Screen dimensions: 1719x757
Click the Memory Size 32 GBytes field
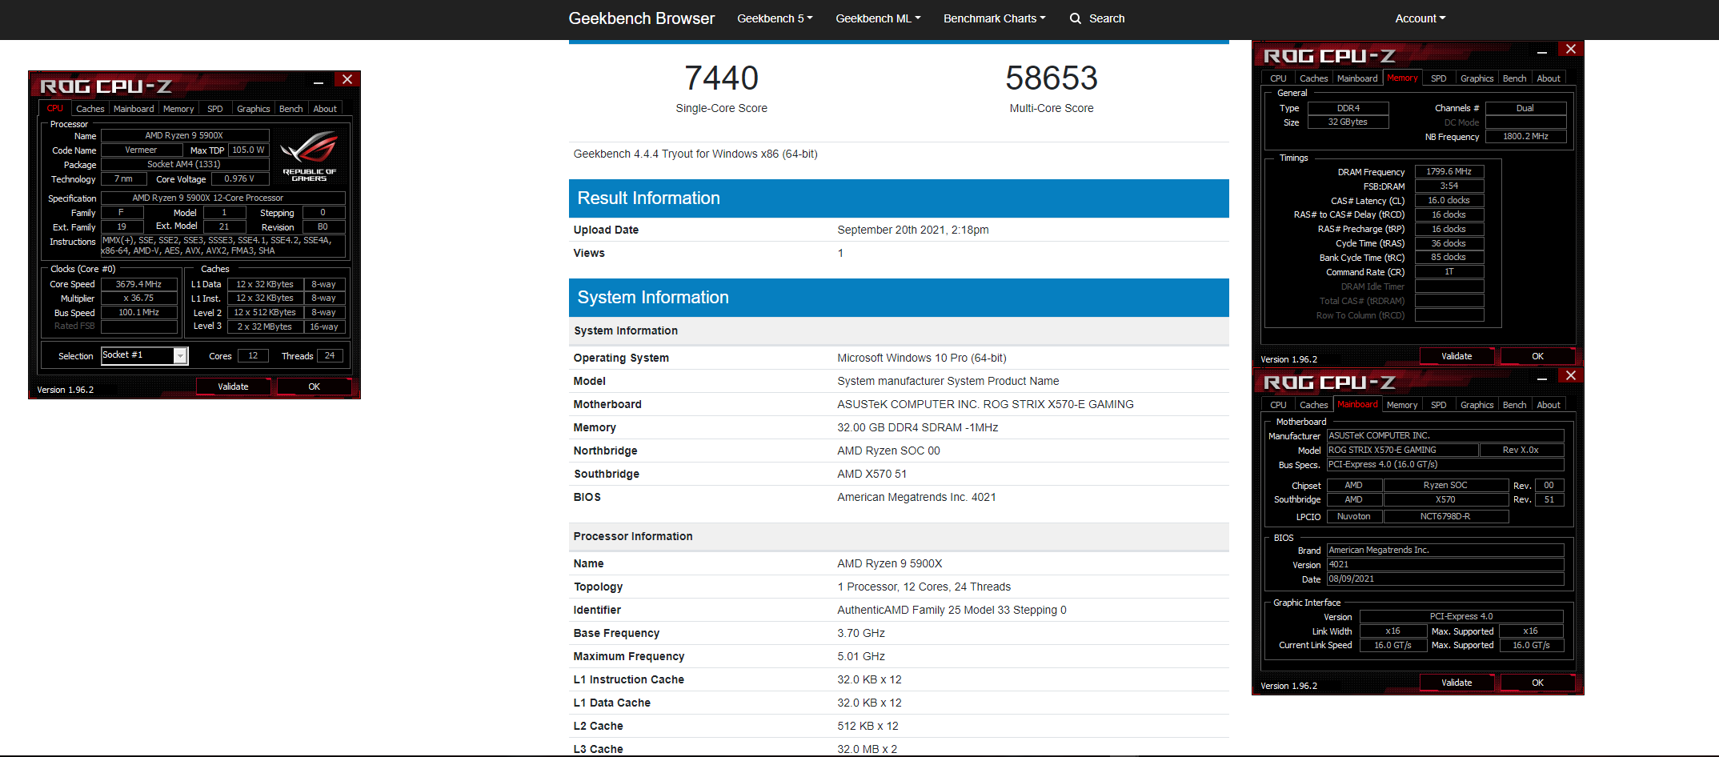[x=1348, y=122]
